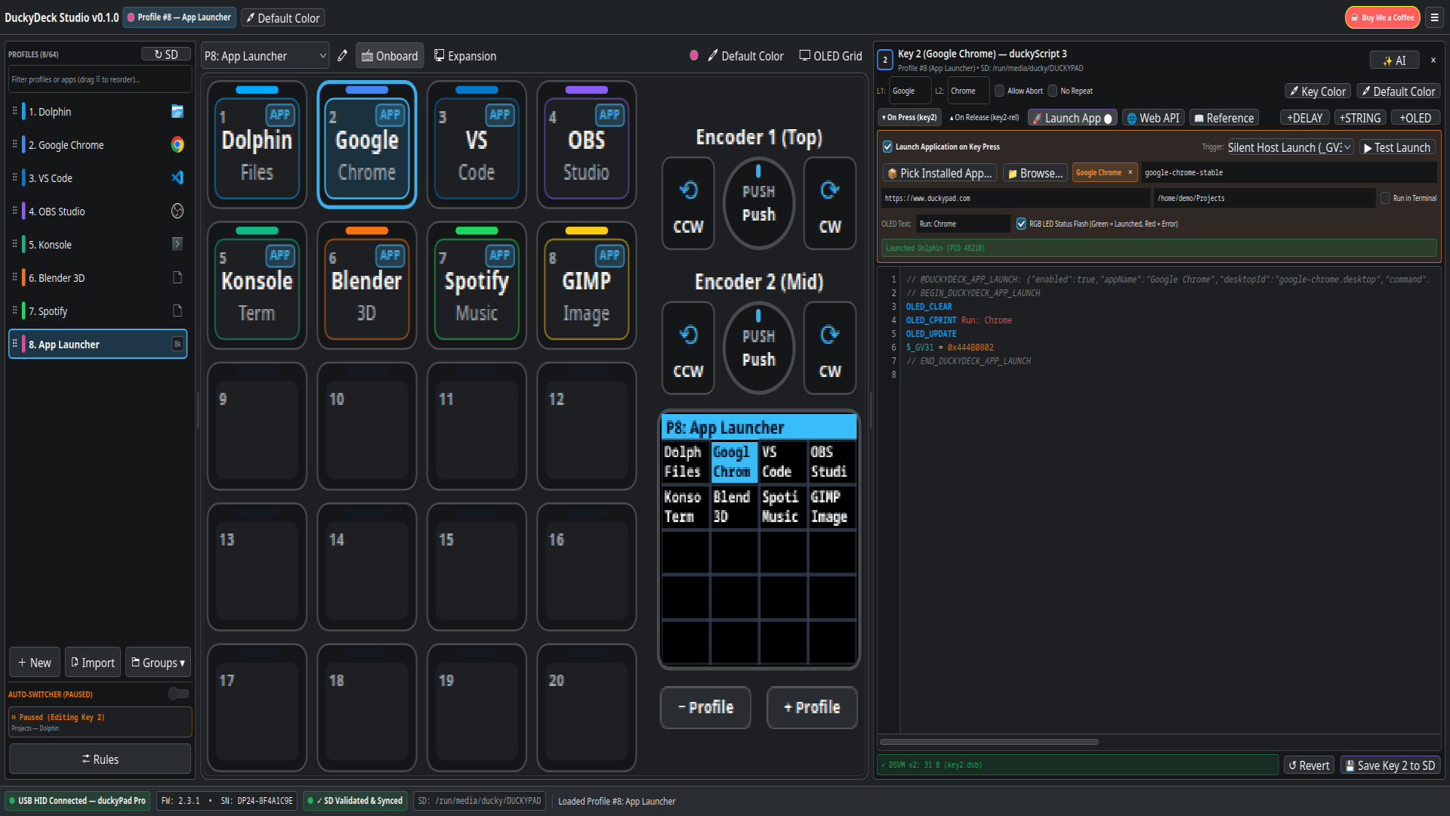Click the Revert button
This screenshot has width=1450, height=816.
pyautogui.click(x=1309, y=765)
